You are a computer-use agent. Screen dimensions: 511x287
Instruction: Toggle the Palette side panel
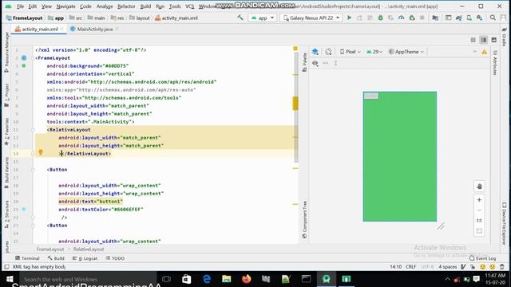(304, 62)
